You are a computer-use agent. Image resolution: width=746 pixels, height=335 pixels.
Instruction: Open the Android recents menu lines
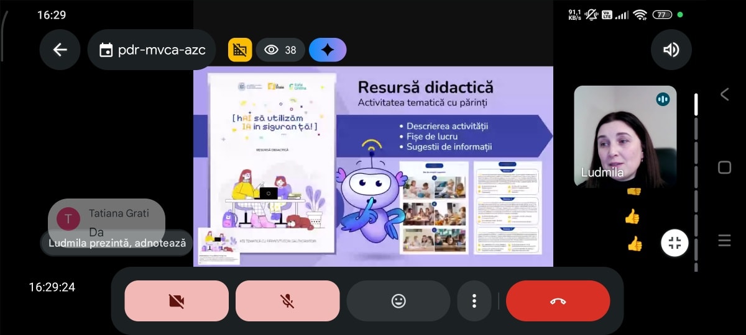tap(724, 241)
